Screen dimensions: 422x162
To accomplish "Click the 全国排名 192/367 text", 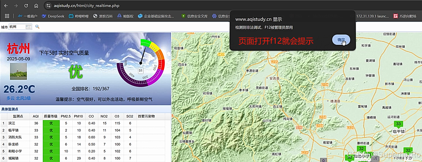I will [91, 89].
